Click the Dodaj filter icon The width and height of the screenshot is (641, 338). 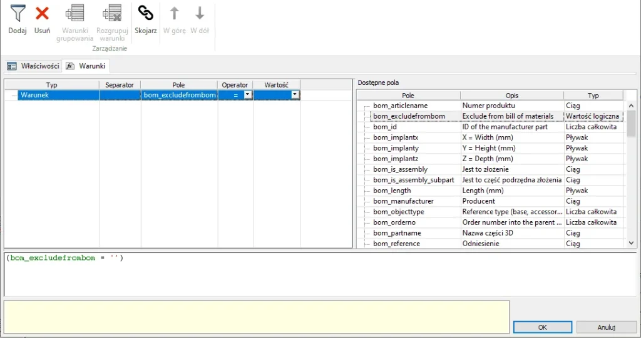point(18,13)
